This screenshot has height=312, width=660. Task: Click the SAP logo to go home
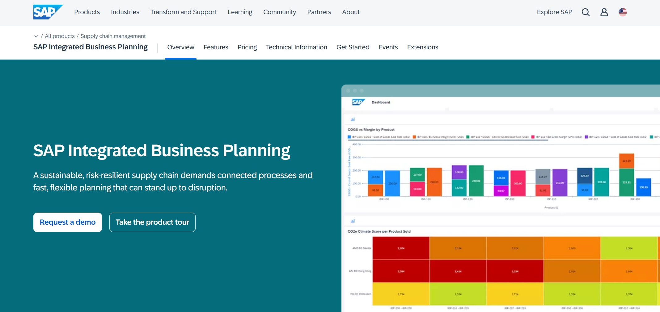pos(48,12)
